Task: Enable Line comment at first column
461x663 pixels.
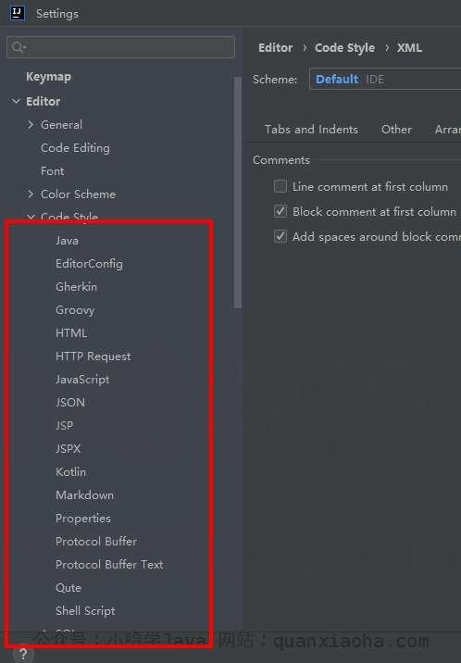Action: pos(280,186)
